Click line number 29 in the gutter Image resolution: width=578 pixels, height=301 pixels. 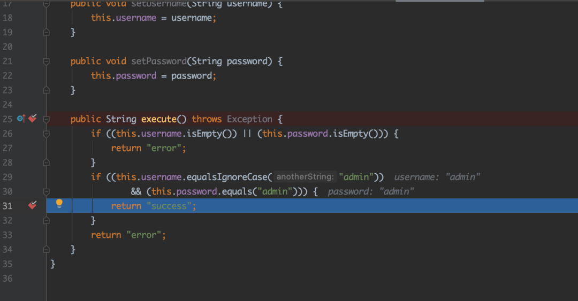7,177
